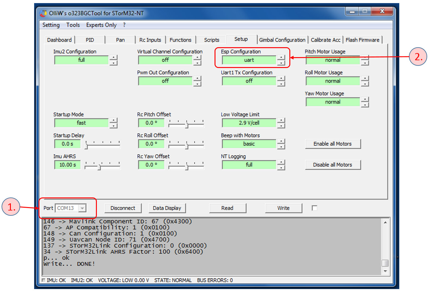Viewport: 430px width, 294px height.
Task: Step down the Beep with Motors option
Action: click(x=281, y=147)
